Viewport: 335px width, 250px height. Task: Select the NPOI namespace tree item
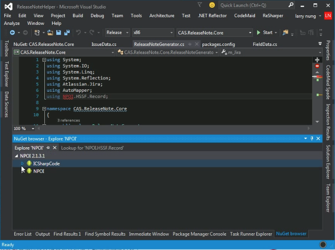[39, 171]
